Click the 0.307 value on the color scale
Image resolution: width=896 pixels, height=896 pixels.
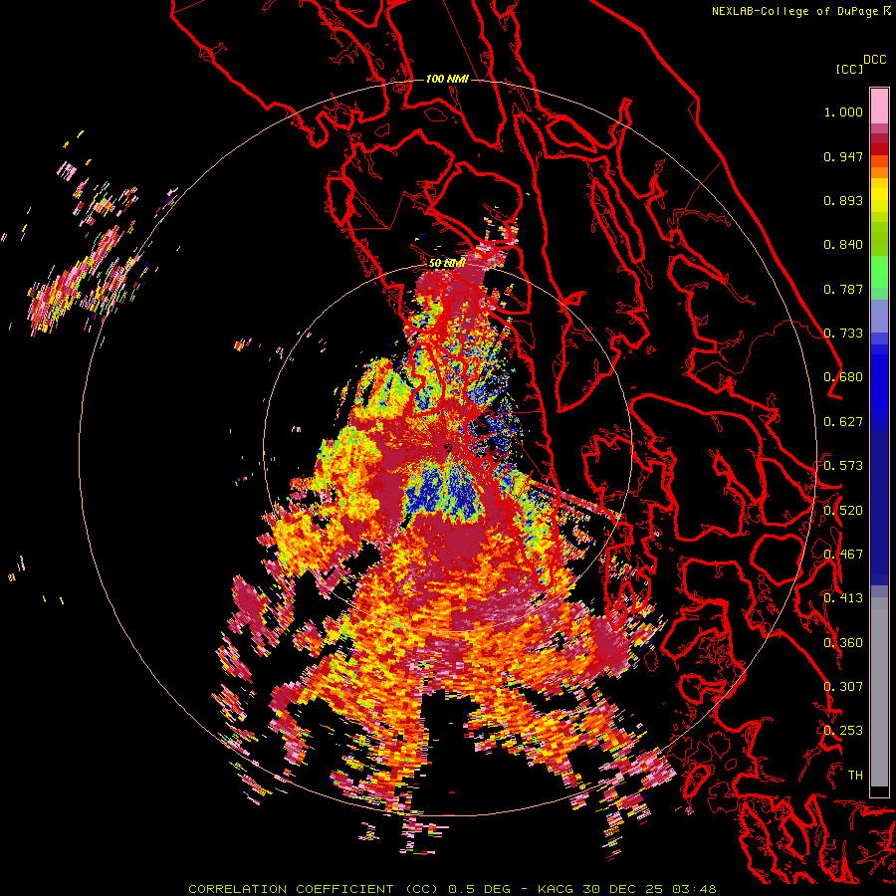coord(843,687)
